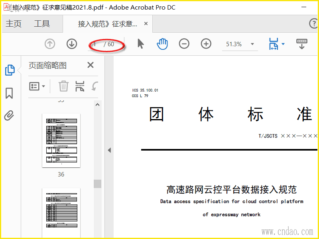Collapse the navigation pane with left triangle

coord(109,150)
